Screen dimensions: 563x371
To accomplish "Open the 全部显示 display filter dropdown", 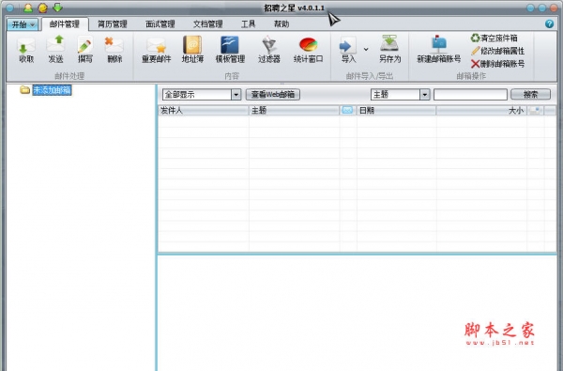I will (236, 95).
